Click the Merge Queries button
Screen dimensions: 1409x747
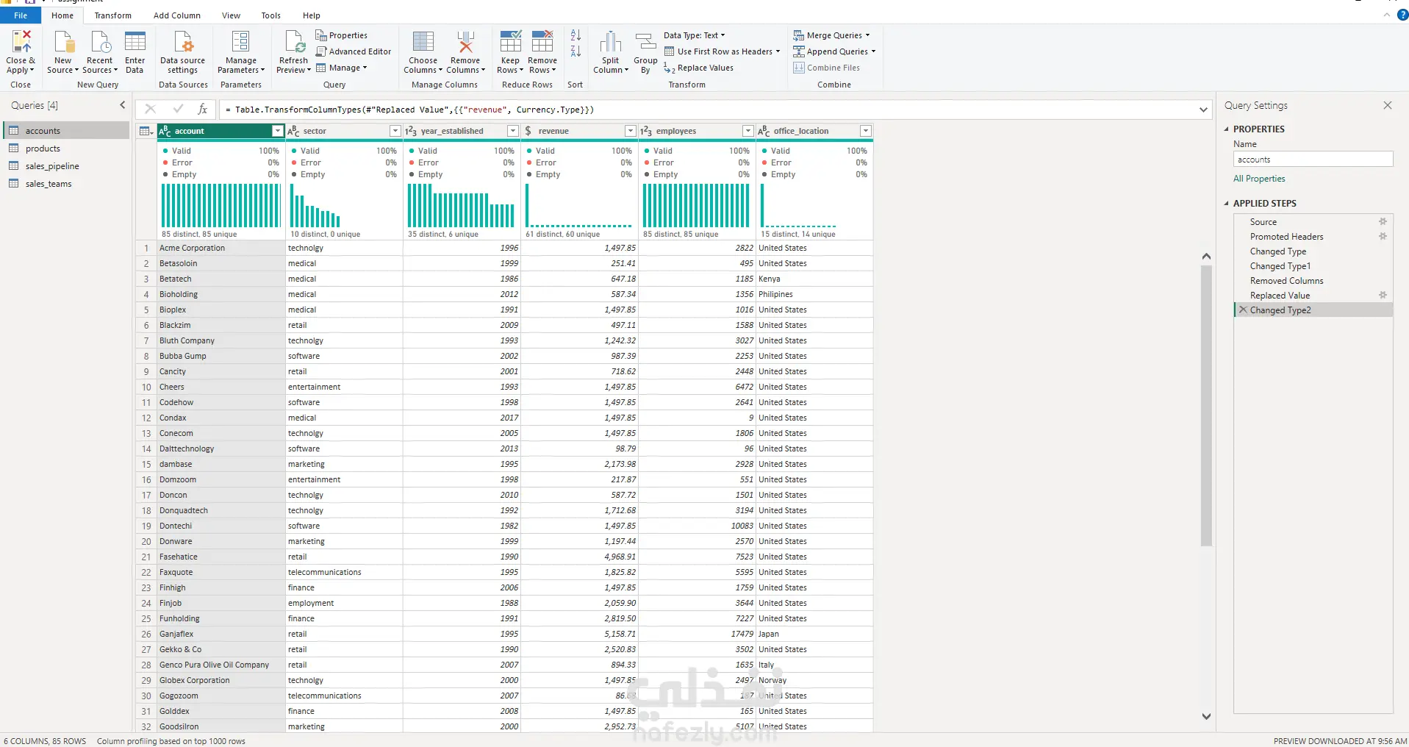point(831,35)
